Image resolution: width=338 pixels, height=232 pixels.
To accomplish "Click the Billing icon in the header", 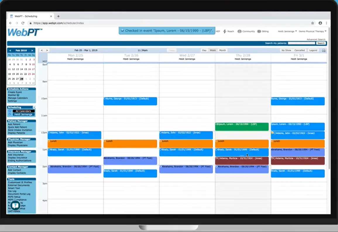I will coord(259,31).
